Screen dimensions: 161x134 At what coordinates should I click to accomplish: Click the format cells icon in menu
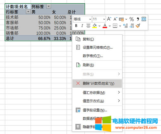78,47
